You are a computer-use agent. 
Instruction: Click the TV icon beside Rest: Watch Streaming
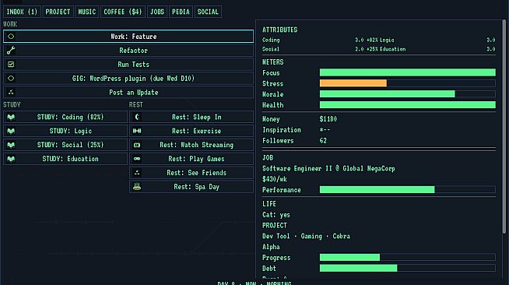pos(137,145)
